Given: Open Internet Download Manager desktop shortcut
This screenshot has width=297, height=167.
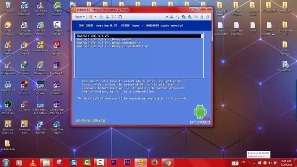Looking at the screenshot, I should (x=24, y=68).
